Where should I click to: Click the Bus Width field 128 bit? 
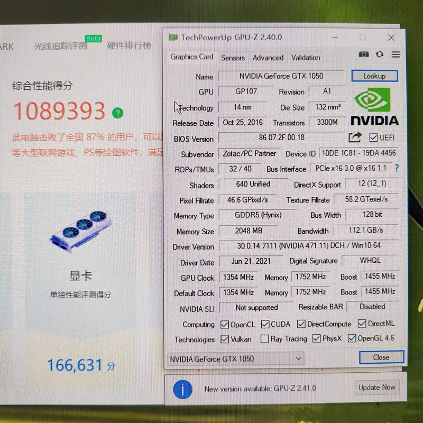[372, 215]
